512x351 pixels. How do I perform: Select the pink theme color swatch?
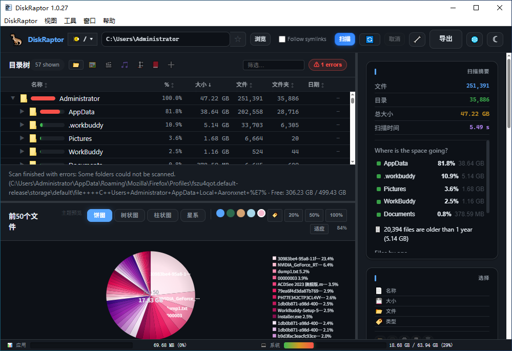(261, 213)
